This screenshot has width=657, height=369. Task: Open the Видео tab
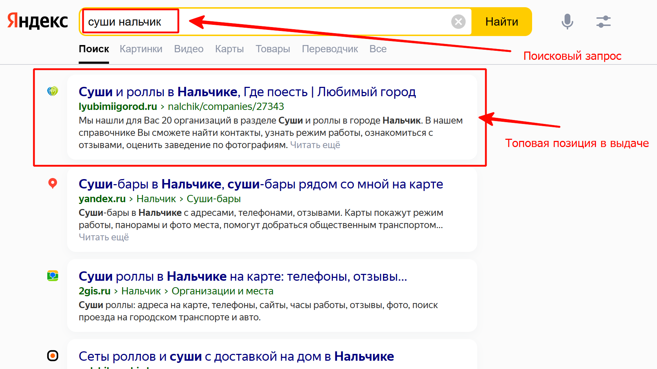(189, 49)
